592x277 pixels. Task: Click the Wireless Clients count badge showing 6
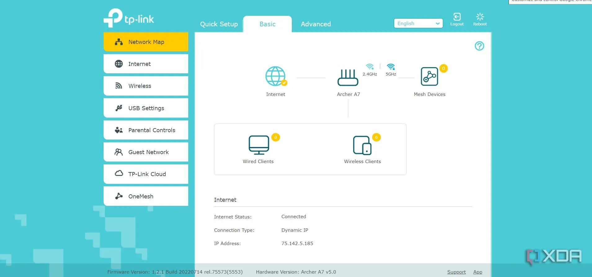[x=376, y=137]
